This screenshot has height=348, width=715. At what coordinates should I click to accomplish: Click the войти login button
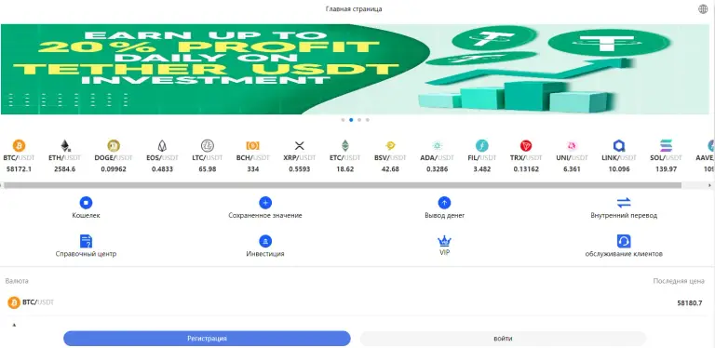coord(503,339)
